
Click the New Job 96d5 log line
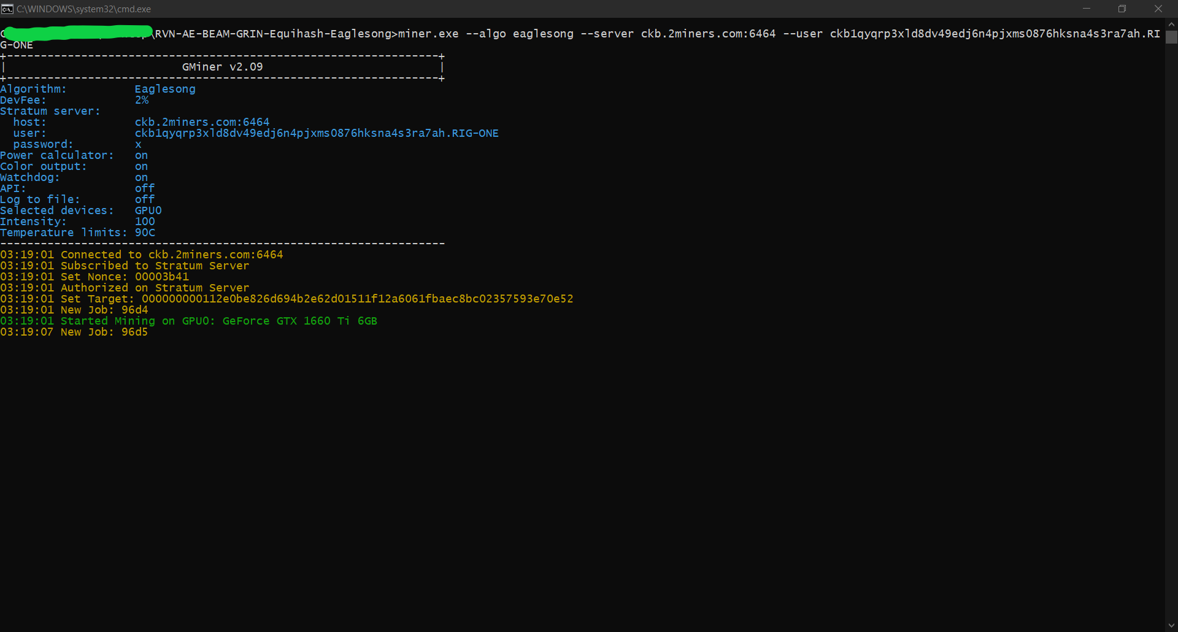(x=74, y=332)
